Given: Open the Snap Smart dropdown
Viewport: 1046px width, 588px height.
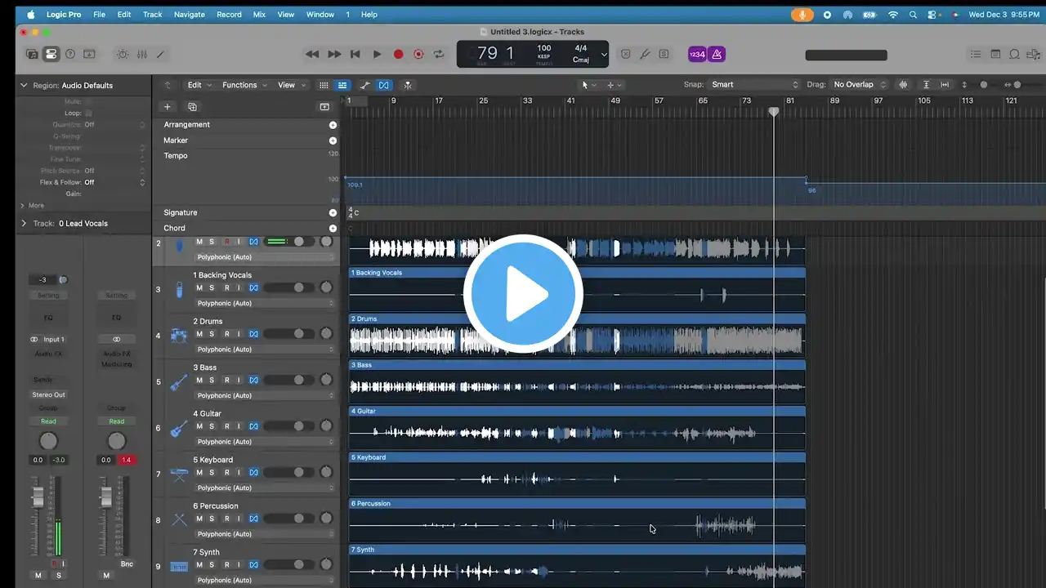Looking at the screenshot, I should pyautogui.click(x=755, y=85).
